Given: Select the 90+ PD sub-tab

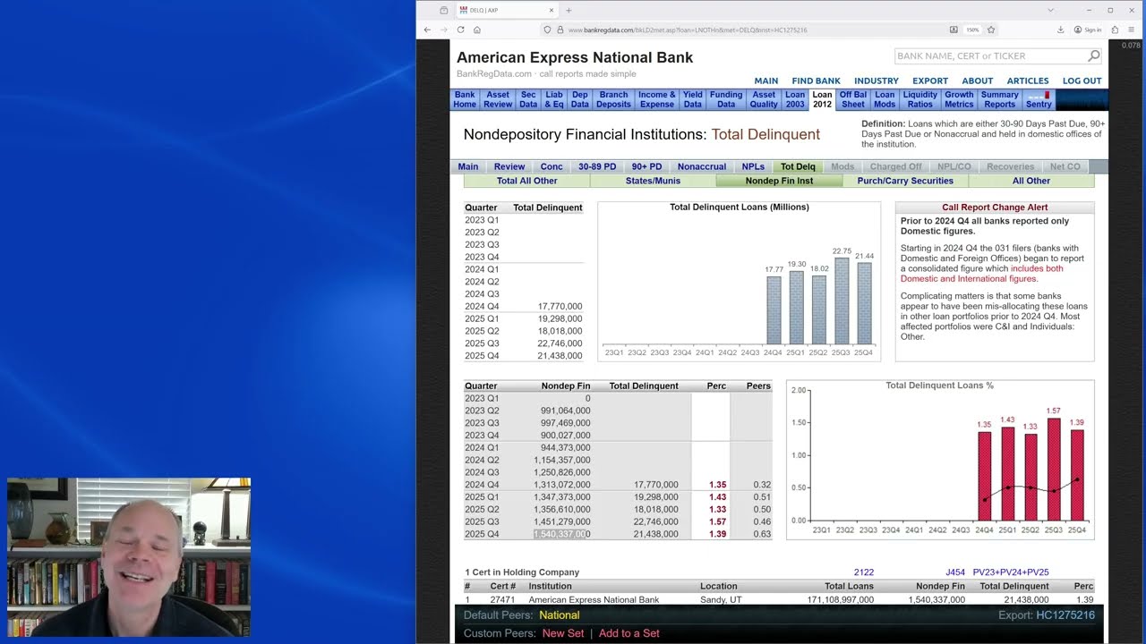Looking at the screenshot, I should 646,166.
